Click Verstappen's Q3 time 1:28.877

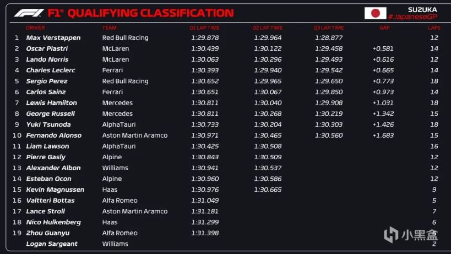click(329, 38)
